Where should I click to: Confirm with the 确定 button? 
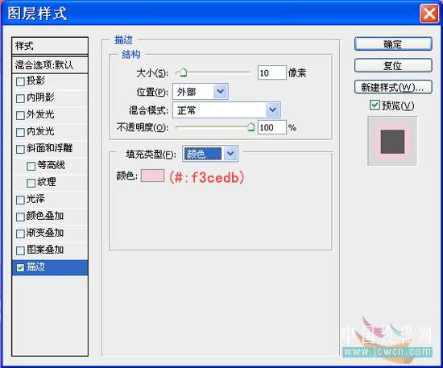tap(393, 44)
